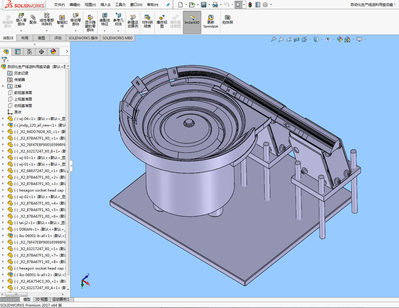Viewport: 399px width, 308px height.
Task: Click the traffic light rebuild icon
Action: point(250,5)
